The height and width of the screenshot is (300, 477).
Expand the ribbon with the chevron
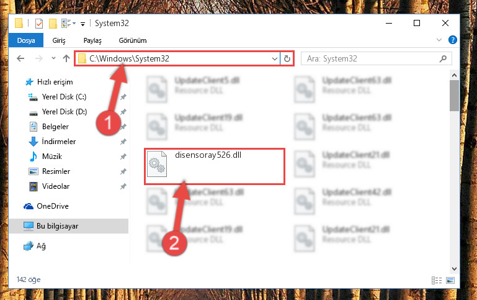click(439, 40)
